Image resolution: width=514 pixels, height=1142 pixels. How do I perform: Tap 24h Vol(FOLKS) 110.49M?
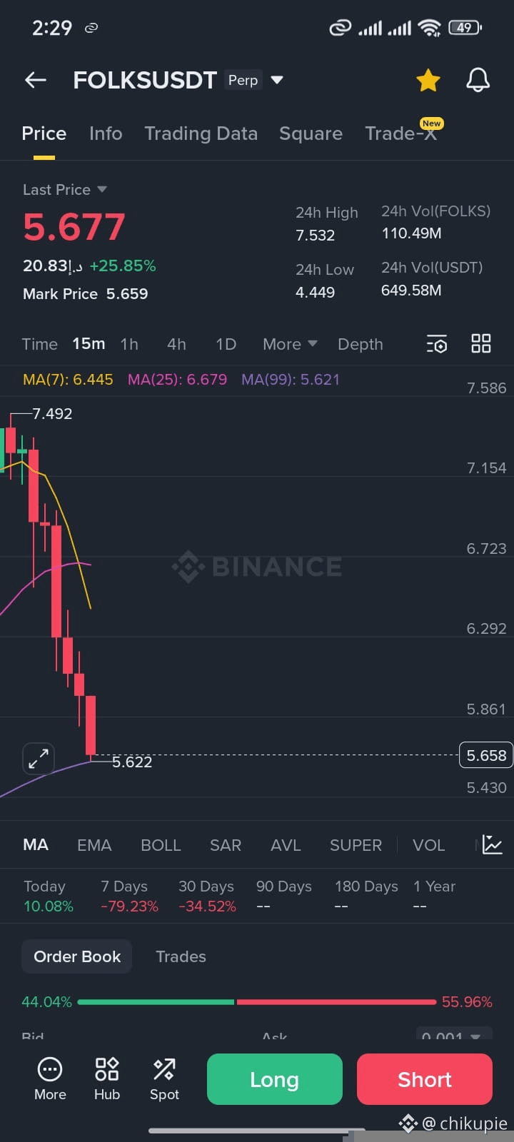411,233
